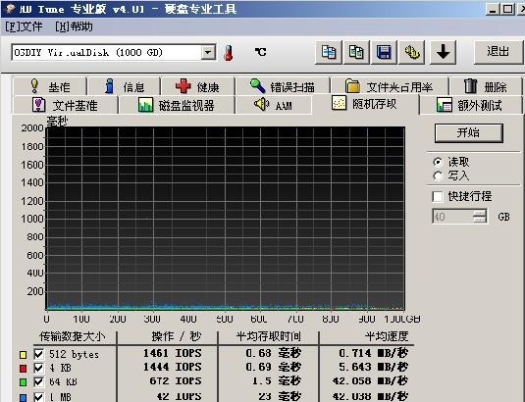Click the down arrow minimize-to-tray icon
525x402 pixels.
(443, 52)
